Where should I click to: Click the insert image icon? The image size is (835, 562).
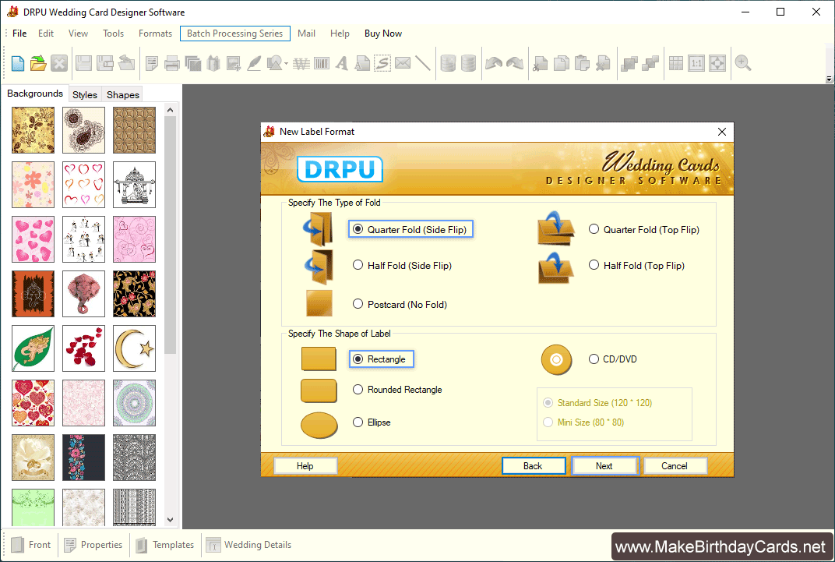[233, 63]
